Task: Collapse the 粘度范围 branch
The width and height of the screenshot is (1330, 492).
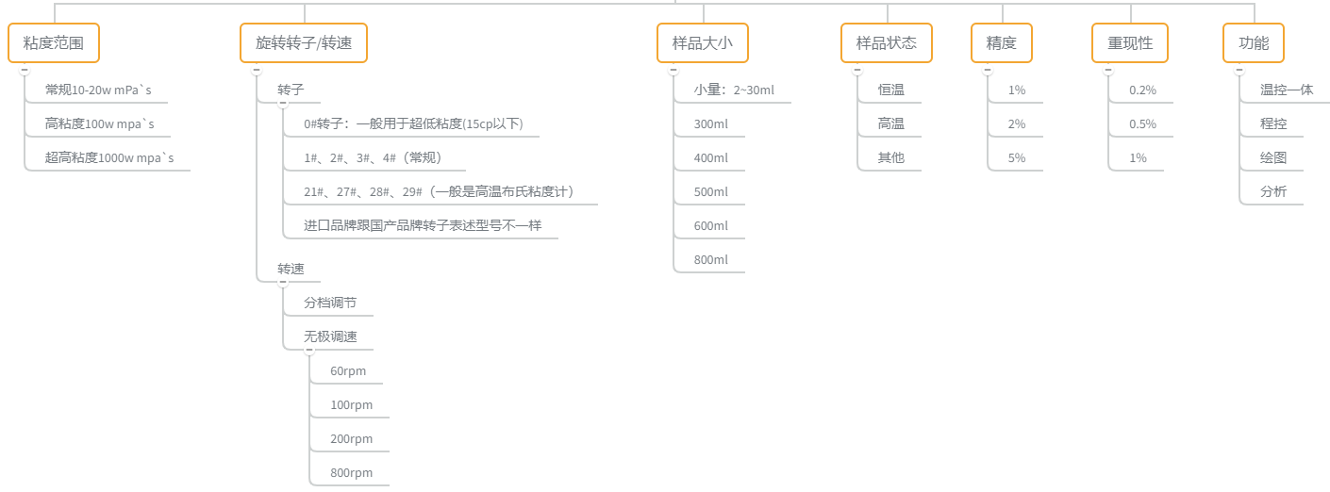Action: (25, 70)
